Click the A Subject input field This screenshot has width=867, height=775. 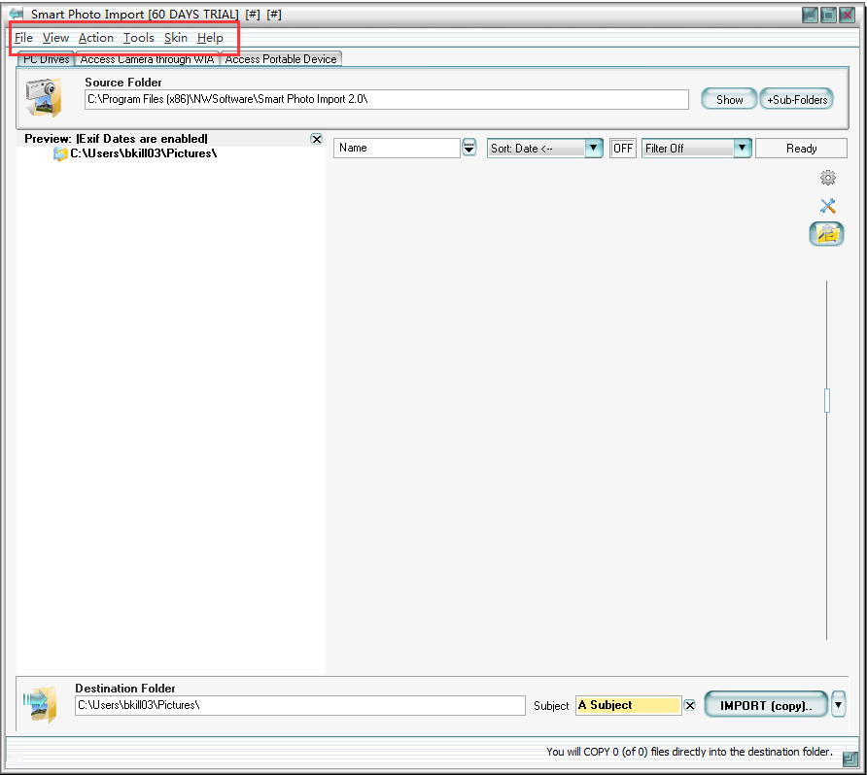pos(628,705)
